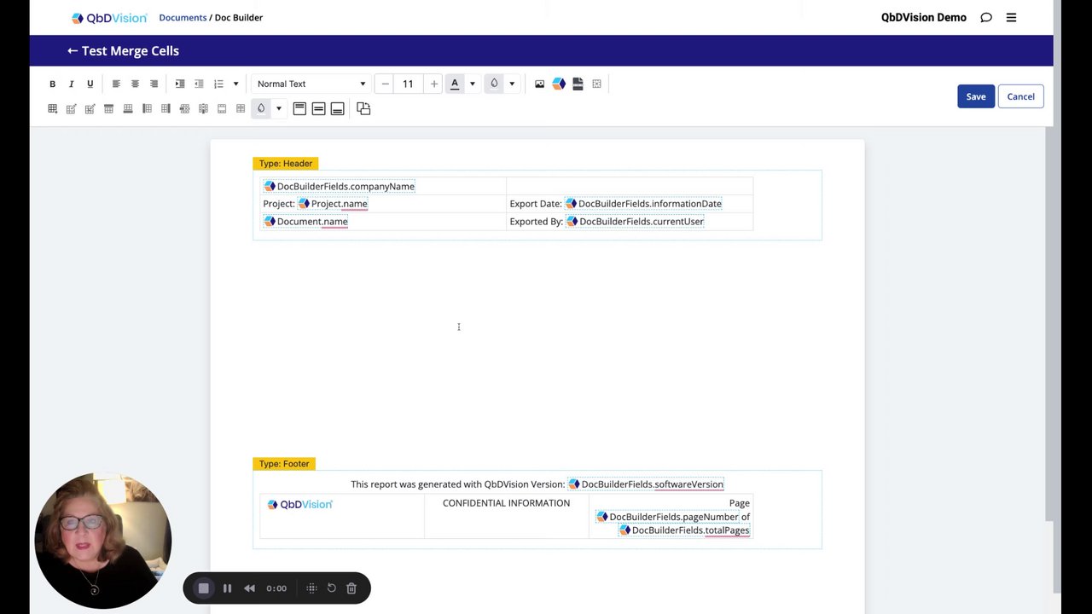Open the font color dropdown arrow
The image size is (1092, 614).
(x=472, y=84)
